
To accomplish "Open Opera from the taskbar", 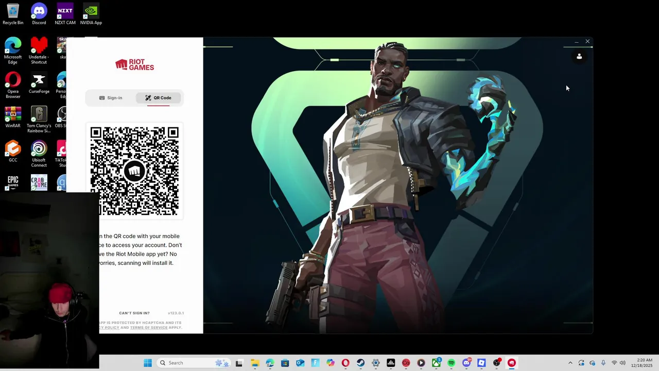I will pyautogui.click(x=345, y=363).
